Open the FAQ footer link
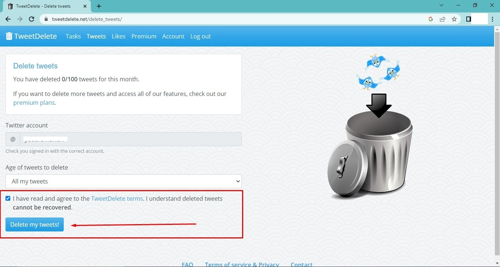The width and height of the screenshot is (500, 267). pos(188,264)
